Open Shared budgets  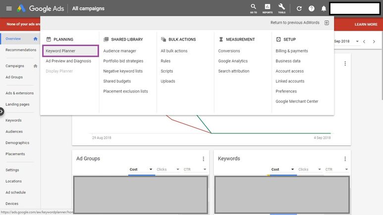(117, 81)
